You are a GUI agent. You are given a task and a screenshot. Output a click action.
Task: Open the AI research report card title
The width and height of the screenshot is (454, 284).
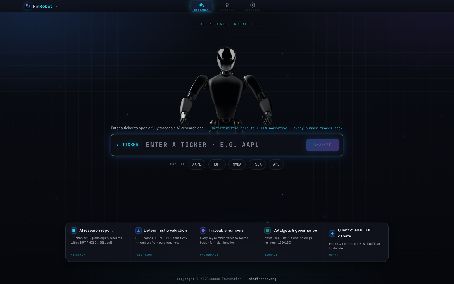[x=96, y=231]
